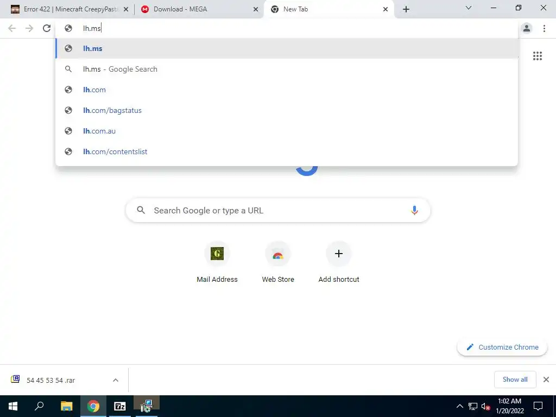The width and height of the screenshot is (556, 417).
Task: Select the lh.com.au suggestion
Action: pyautogui.click(x=287, y=131)
